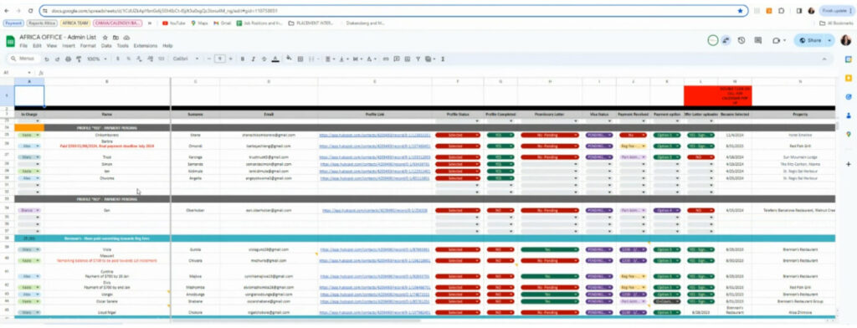Open the AFRICA TEAM bookmark
Viewport: 857px width, 328px height.
pyautogui.click(x=75, y=23)
